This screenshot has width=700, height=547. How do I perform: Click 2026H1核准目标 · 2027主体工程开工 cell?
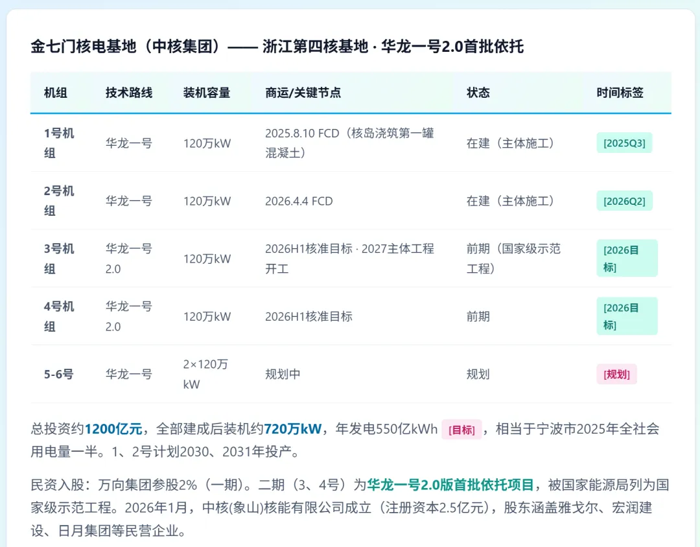(x=349, y=259)
